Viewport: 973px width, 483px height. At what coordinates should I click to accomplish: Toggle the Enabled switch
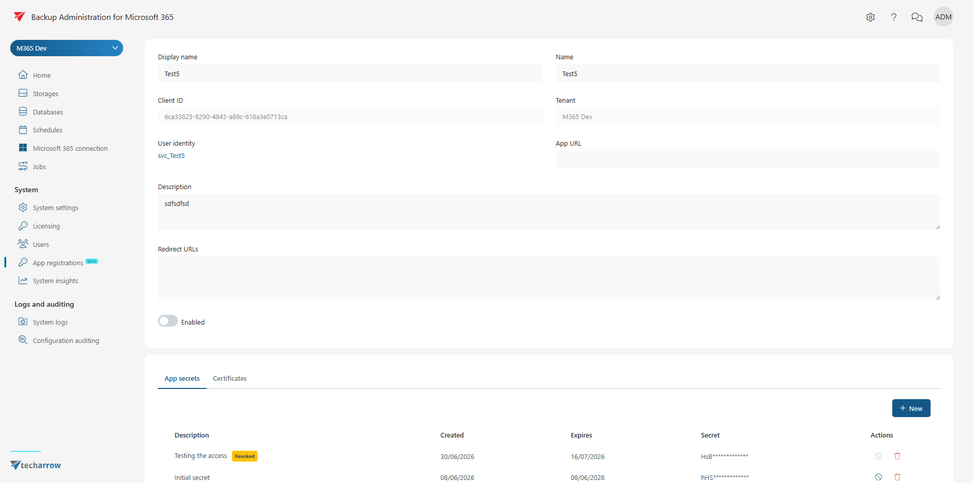[168, 321]
